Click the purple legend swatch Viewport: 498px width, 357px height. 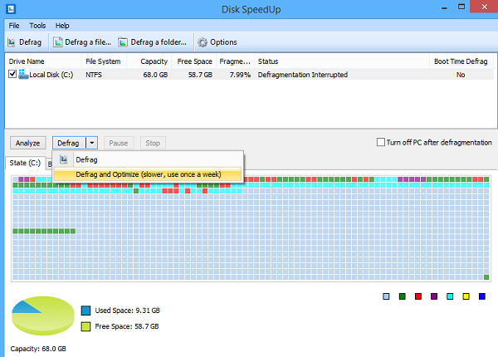click(434, 296)
